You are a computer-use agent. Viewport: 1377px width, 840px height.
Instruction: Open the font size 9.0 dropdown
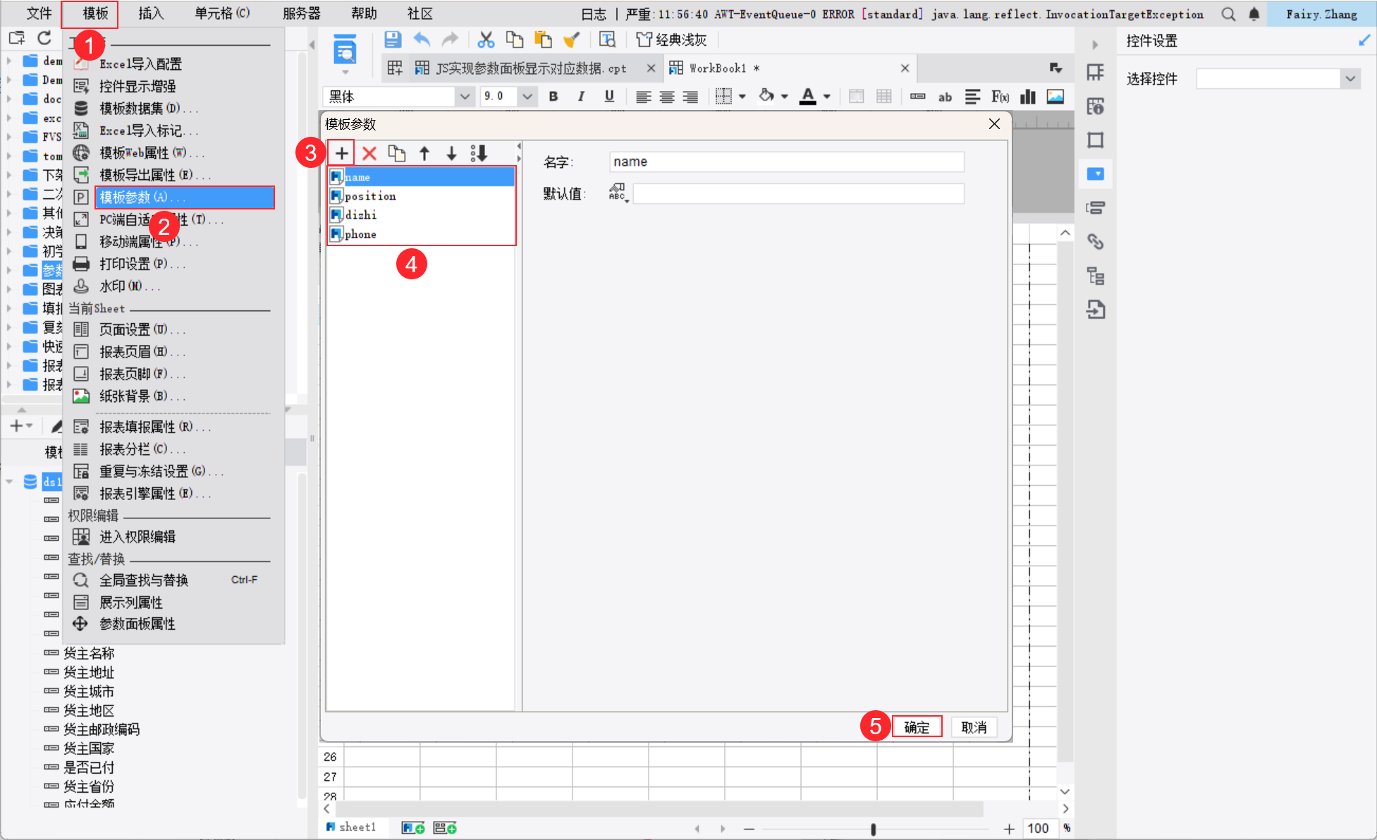[x=527, y=97]
